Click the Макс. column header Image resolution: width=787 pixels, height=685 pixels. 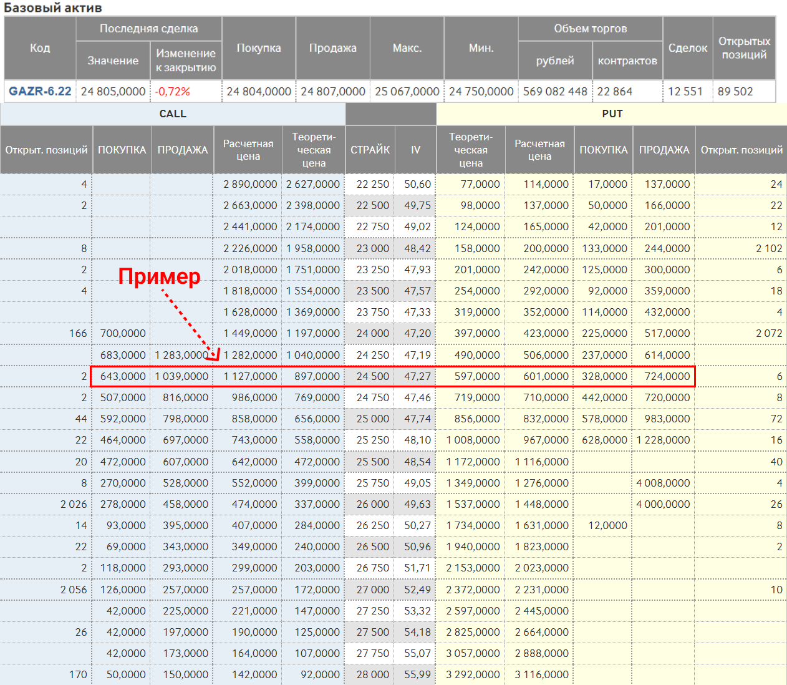coord(407,48)
